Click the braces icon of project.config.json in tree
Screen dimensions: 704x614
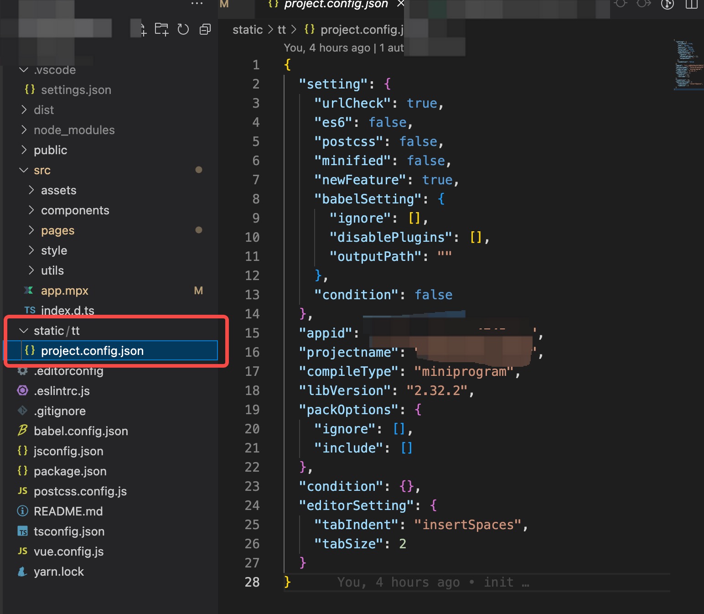tap(30, 350)
